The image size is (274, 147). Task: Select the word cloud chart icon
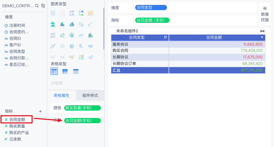pos(91,57)
